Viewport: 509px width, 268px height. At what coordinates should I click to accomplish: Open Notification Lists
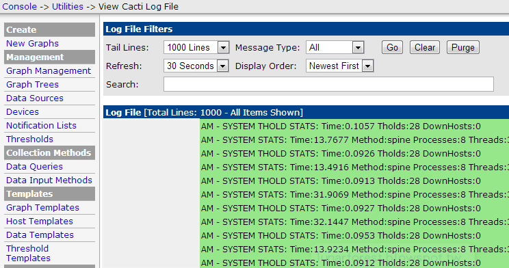[x=41, y=125]
